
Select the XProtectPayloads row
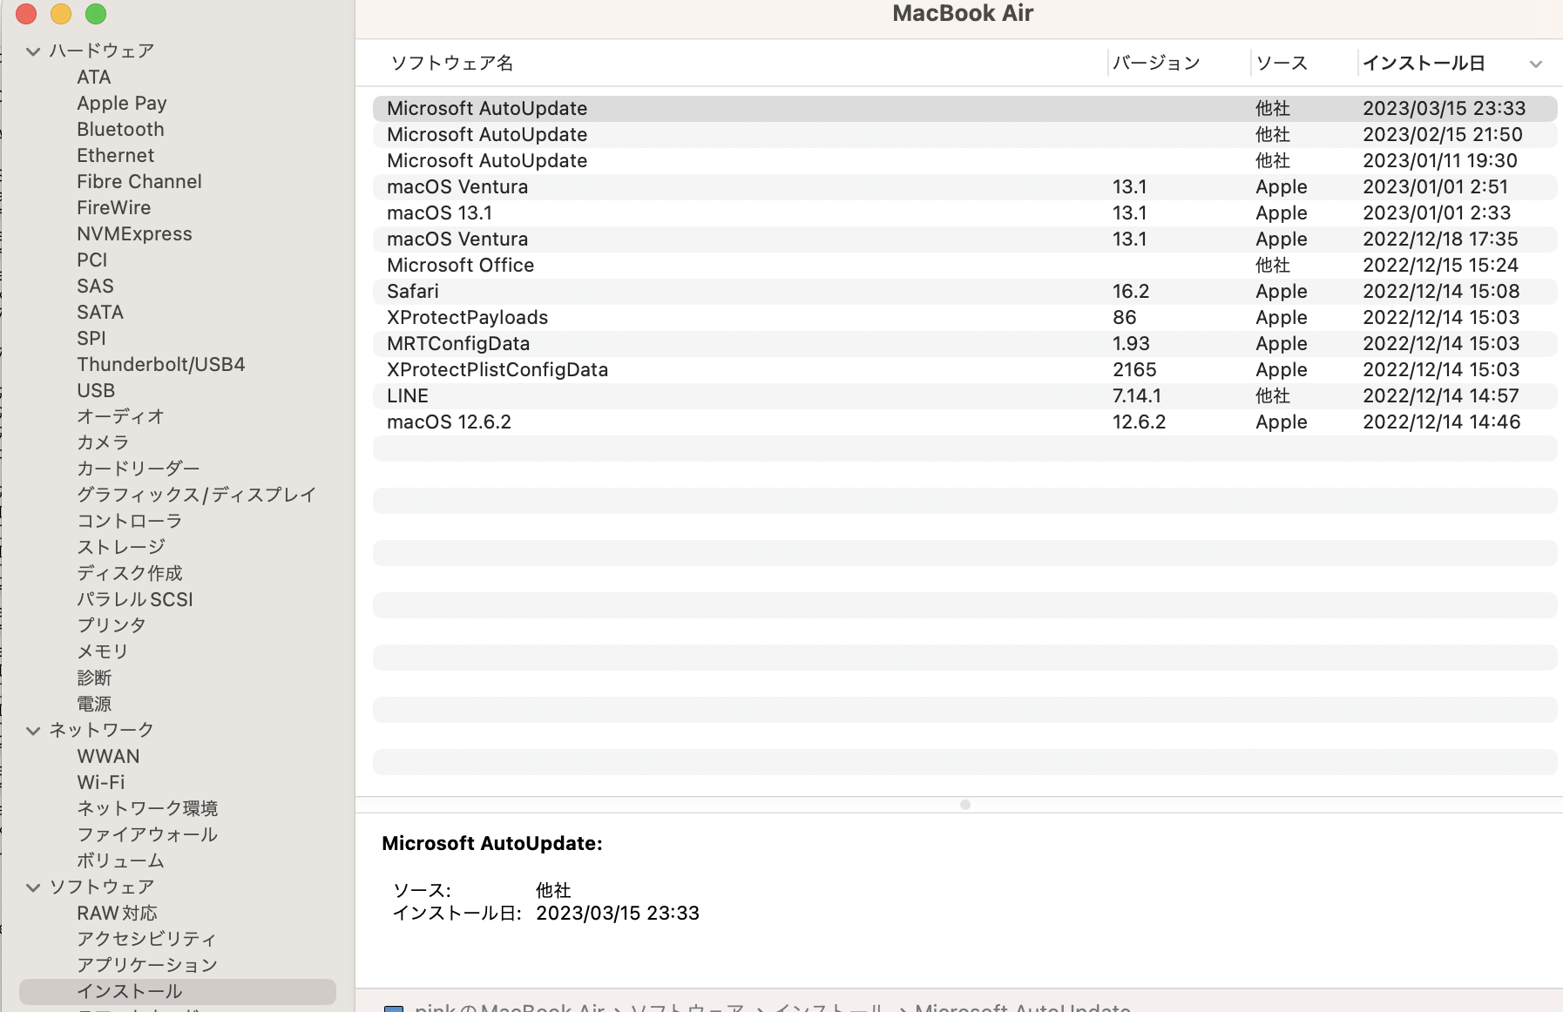coord(964,318)
